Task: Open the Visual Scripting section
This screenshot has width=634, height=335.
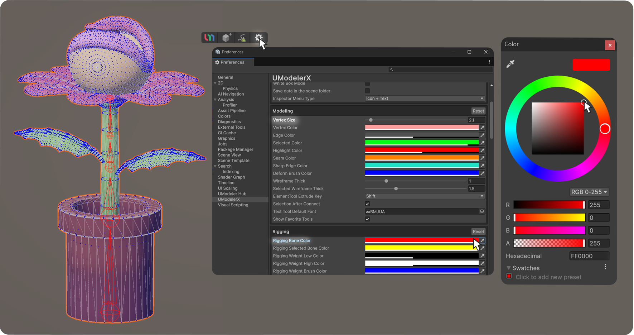Action: pyautogui.click(x=233, y=205)
